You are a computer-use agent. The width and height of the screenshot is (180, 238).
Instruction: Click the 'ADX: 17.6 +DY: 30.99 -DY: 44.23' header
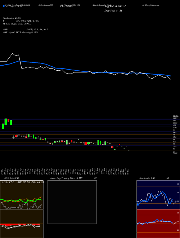(22, 182)
